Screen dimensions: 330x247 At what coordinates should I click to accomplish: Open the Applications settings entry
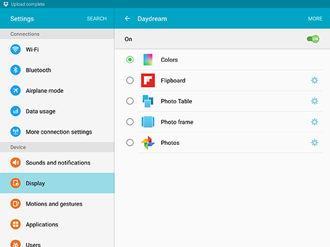pyautogui.click(x=57, y=225)
